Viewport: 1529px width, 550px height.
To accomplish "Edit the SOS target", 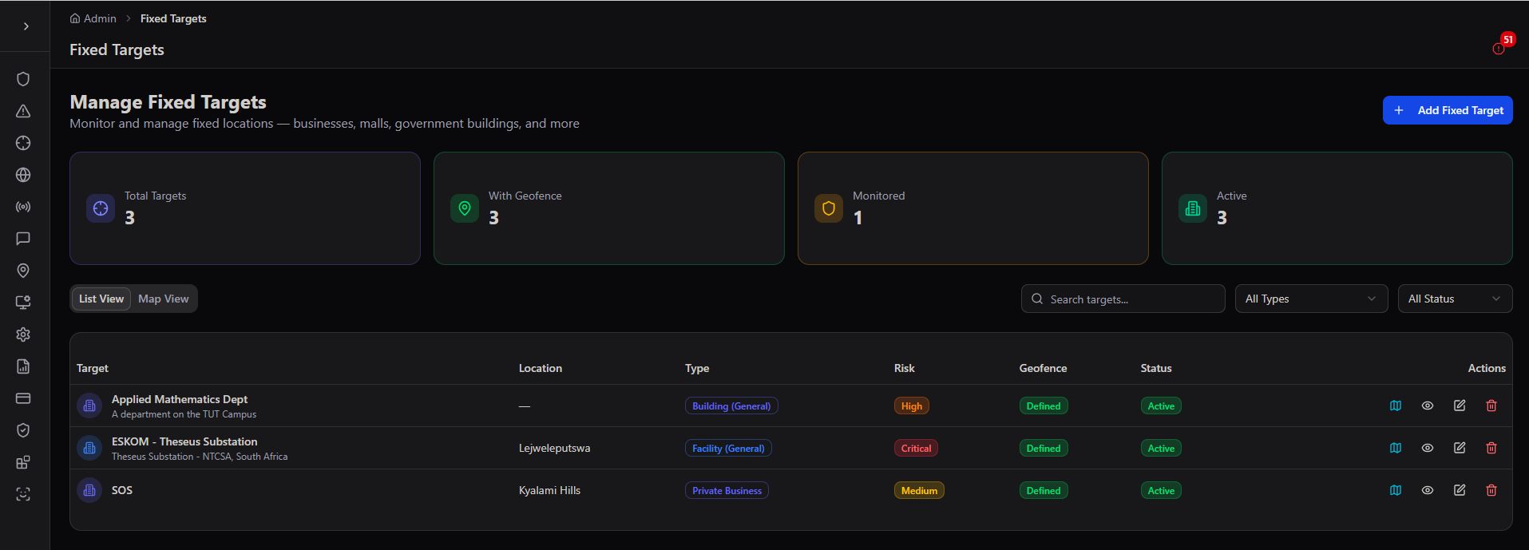I will tap(1460, 490).
